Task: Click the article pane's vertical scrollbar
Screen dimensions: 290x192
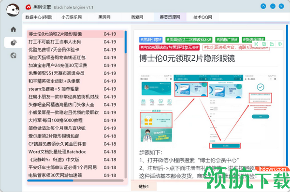Action: click(287, 95)
